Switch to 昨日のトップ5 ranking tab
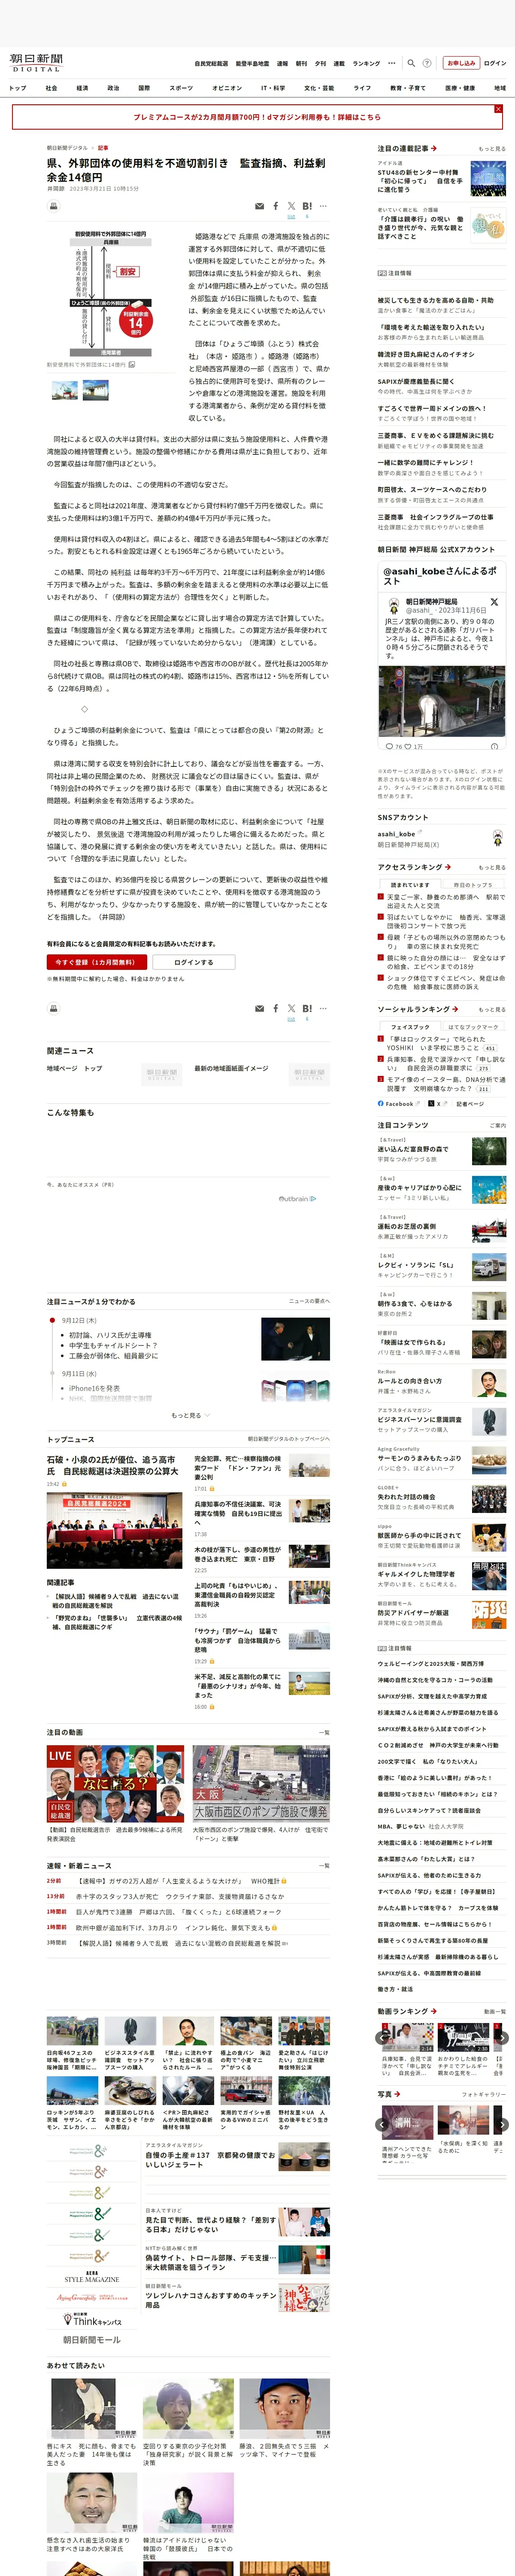Screen dimensions: 515x2576 pos(473,885)
